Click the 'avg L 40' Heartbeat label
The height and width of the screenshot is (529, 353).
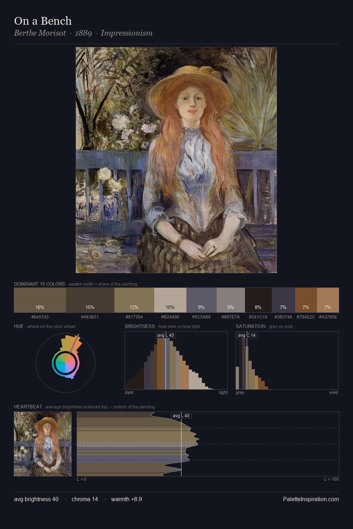181,416
